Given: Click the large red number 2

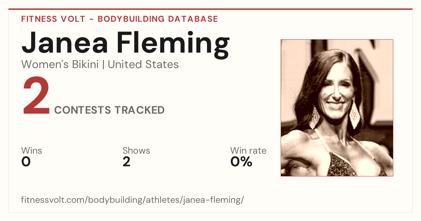Looking at the screenshot, I should coord(36,96).
